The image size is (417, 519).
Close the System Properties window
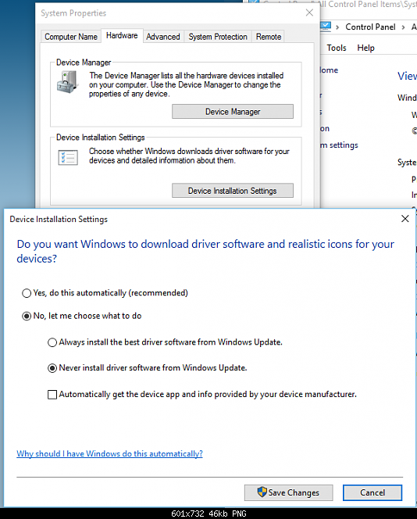309,13
